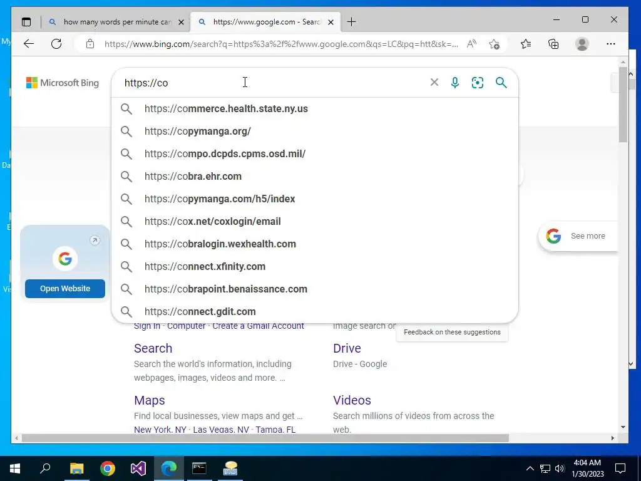Open the New York, NY link
This screenshot has height=481, width=641.
(160, 430)
